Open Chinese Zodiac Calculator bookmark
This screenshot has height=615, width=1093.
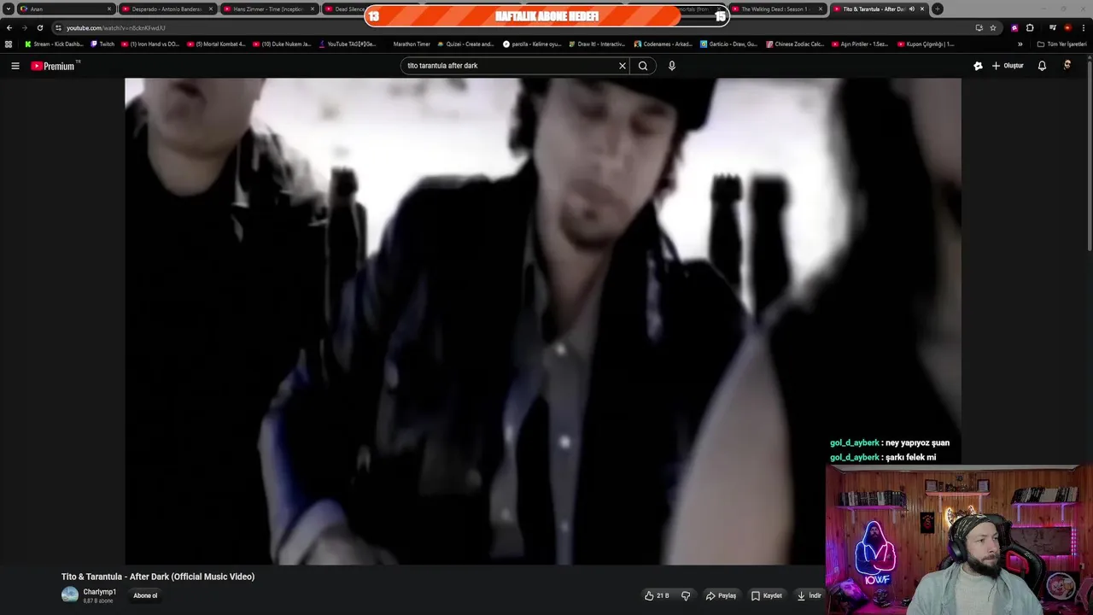795,44
